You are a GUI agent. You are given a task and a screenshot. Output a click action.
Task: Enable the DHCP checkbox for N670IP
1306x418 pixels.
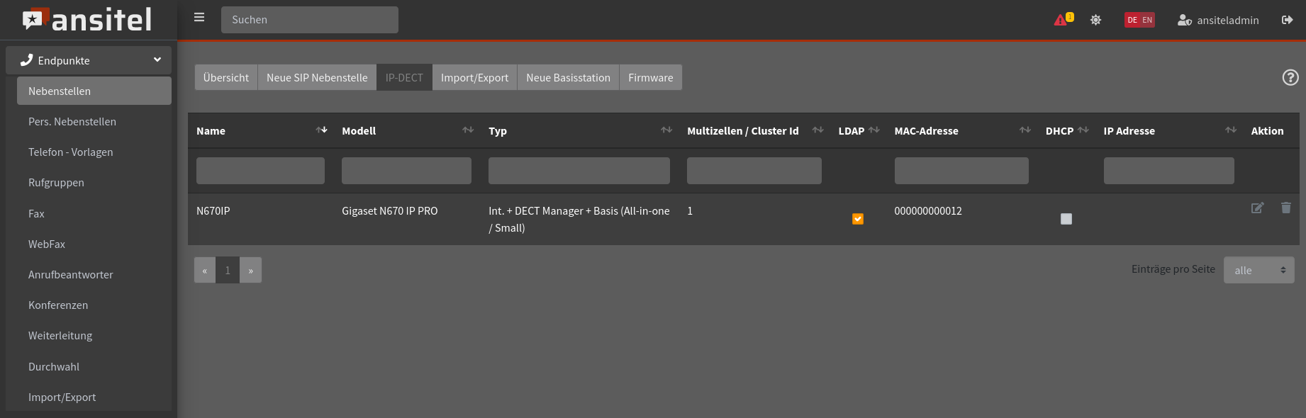tap(1066, 219)
